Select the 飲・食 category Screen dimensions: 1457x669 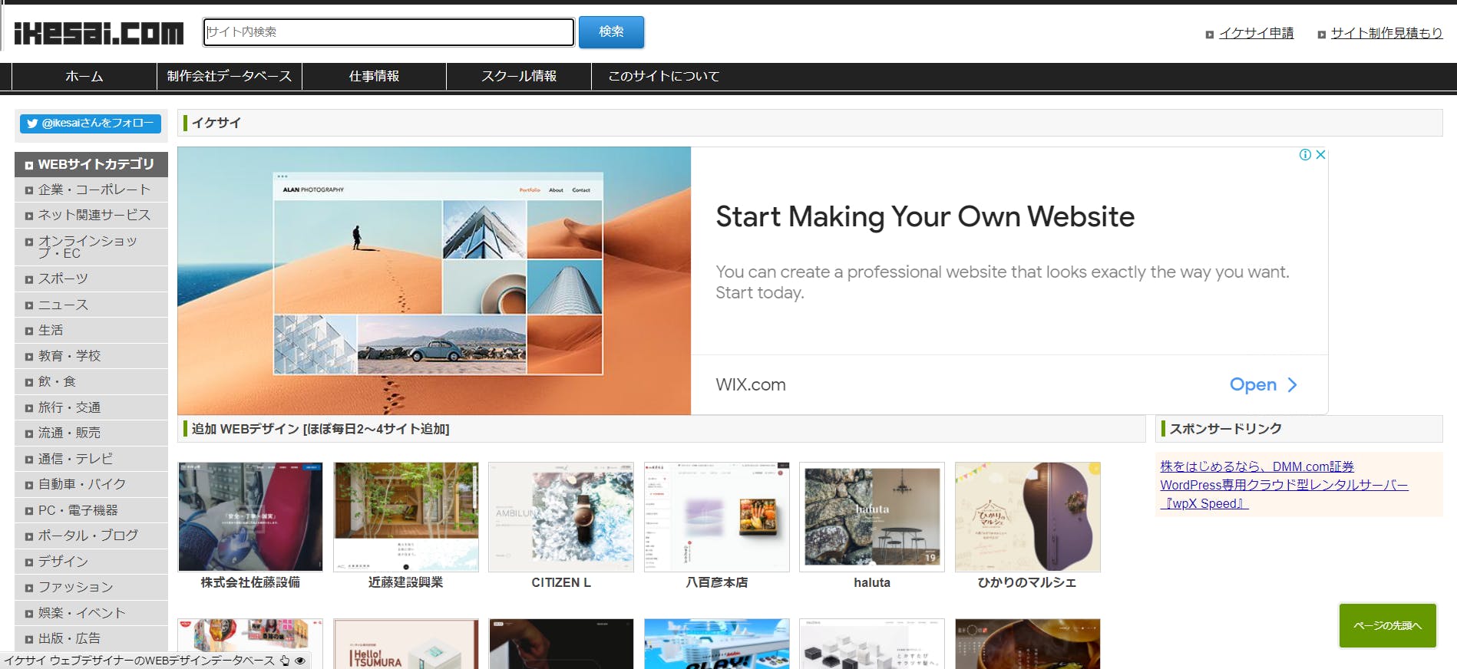91,381
